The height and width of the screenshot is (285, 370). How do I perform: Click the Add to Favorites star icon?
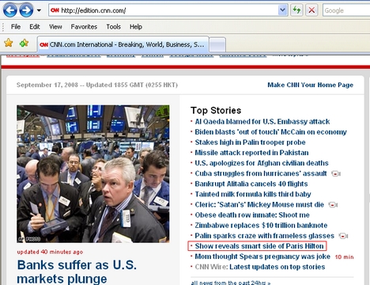[x=24, y=43]
